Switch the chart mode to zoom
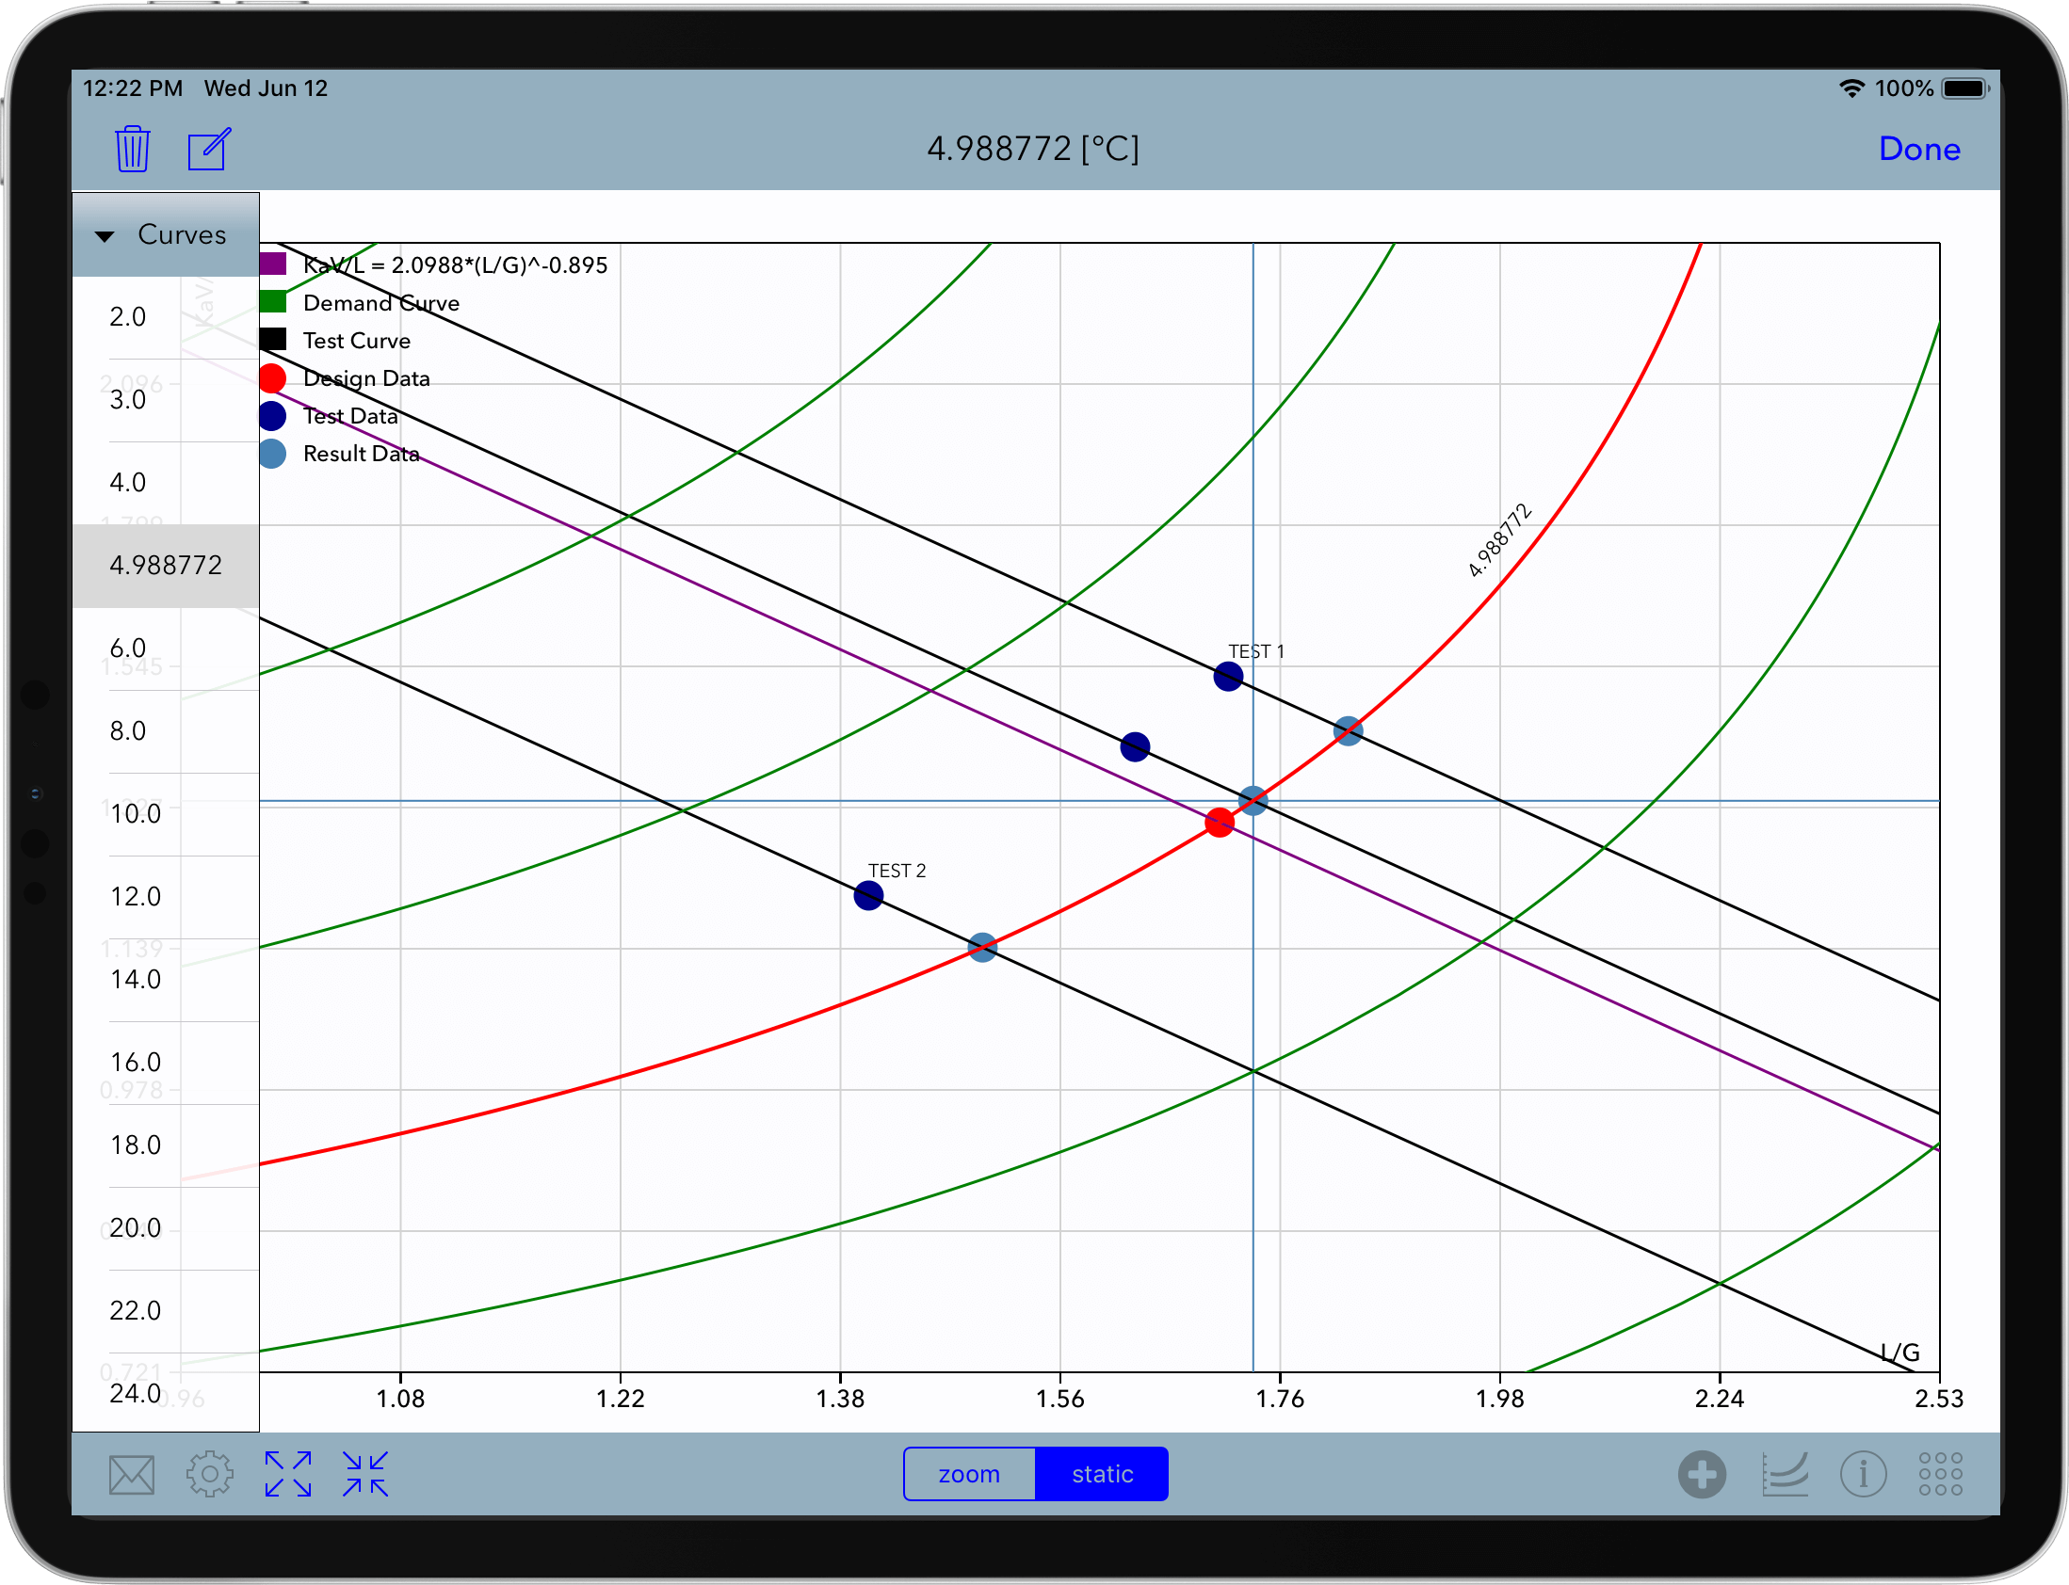Image resolution: width=2069 pixels, height=1585 pixels. pyautogui.click(x=969, y=1473)
